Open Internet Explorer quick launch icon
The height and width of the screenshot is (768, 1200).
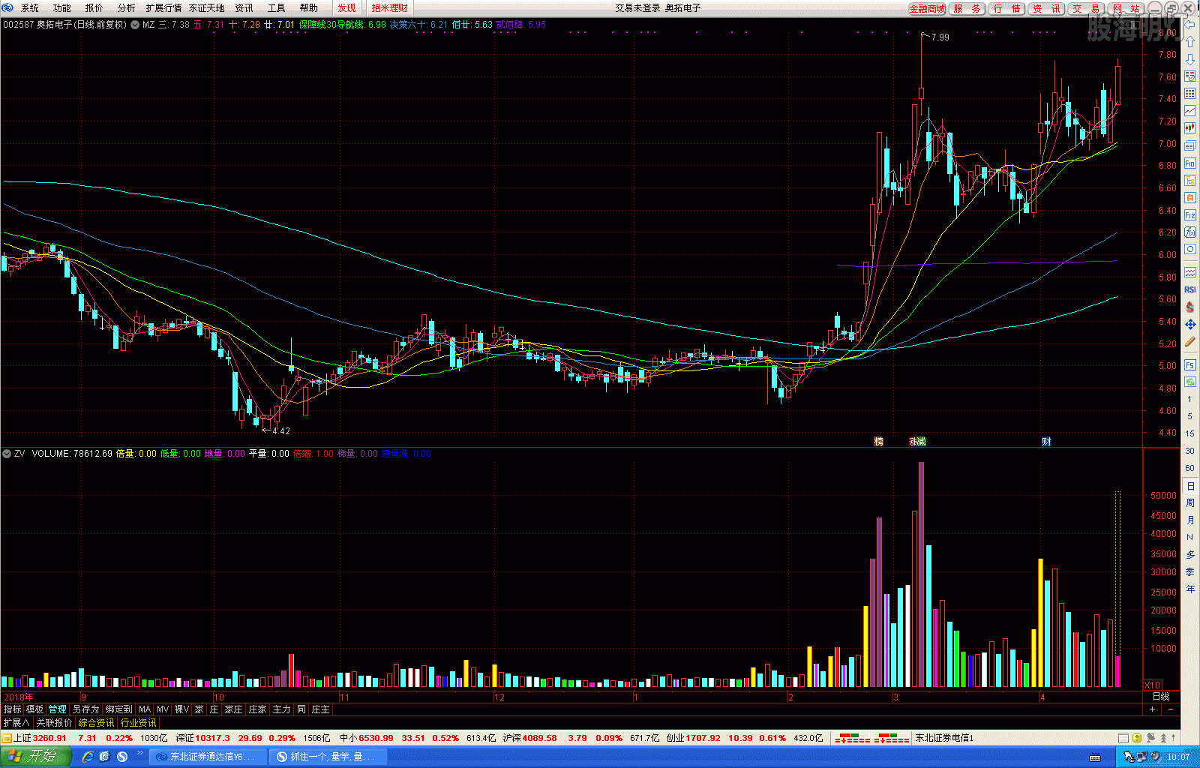(88, 756)
